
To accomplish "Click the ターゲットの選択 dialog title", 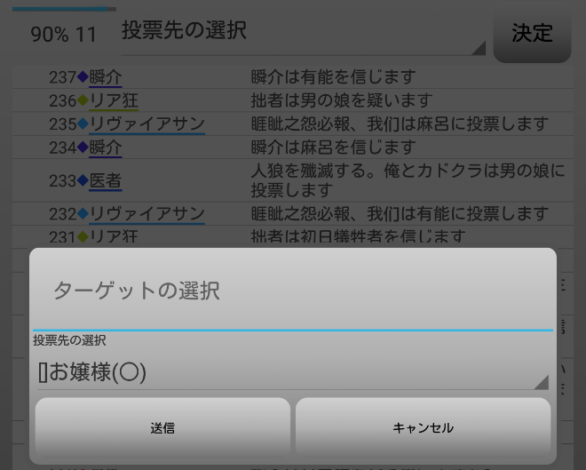I will [137, 291].
